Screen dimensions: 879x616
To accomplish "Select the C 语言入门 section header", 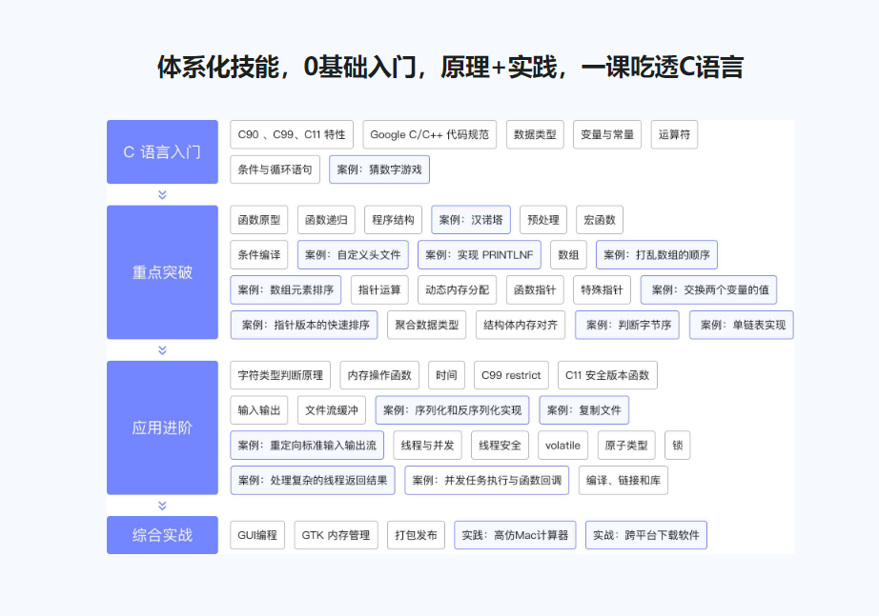I will (x=162, y=152).
